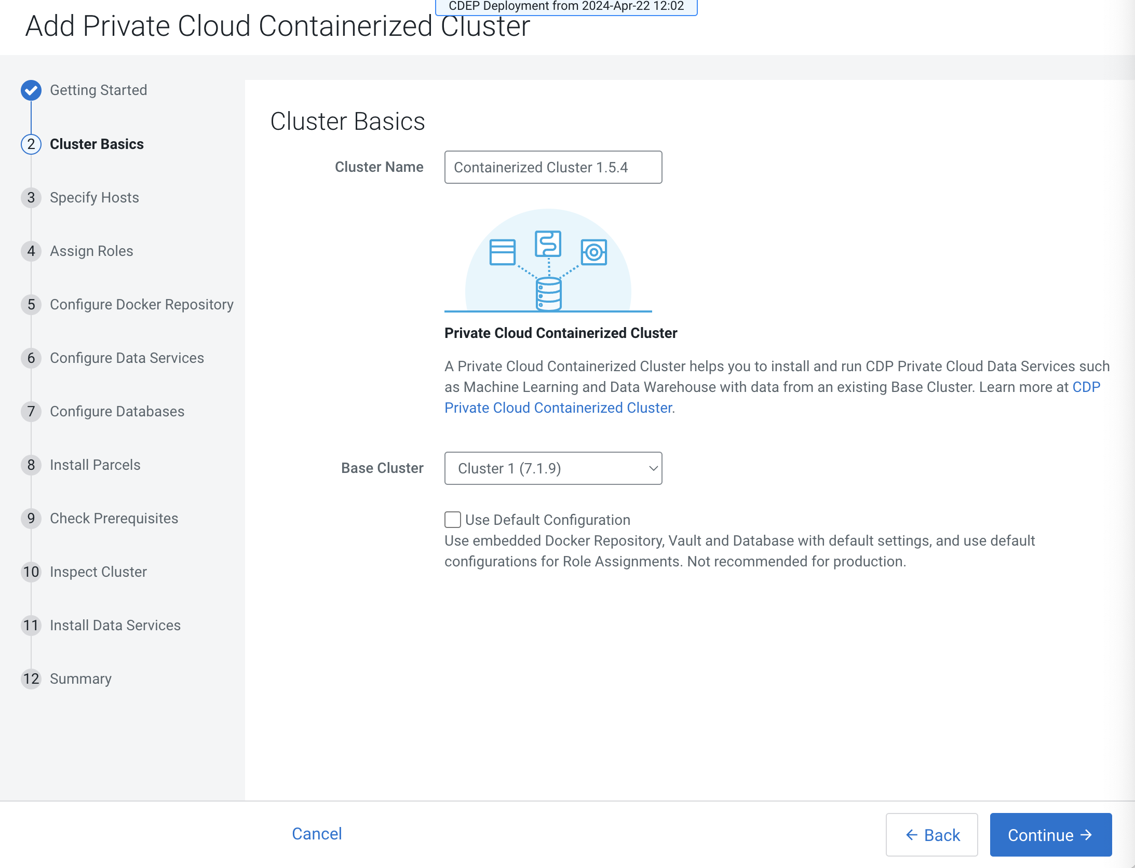Enable Use Default Configuration checkbox
The height and width of the screenshot is (868, 1135).
[x=453, y=520]
